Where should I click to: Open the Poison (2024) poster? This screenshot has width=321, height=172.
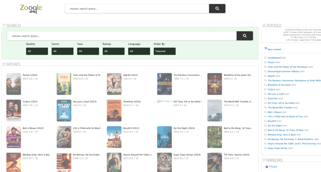point(13,84)
